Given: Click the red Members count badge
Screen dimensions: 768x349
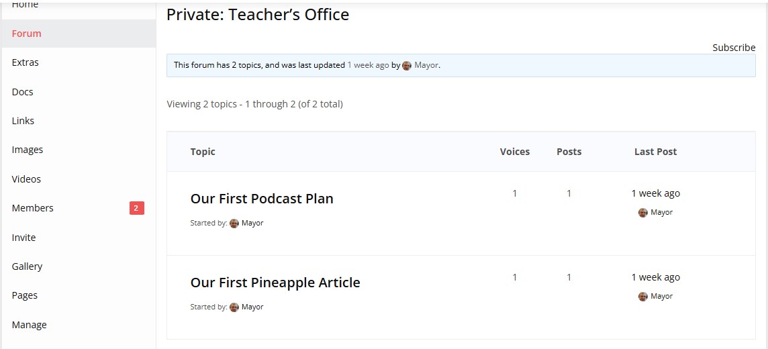Looking at the screenshot, I should (x=136, y=208).
